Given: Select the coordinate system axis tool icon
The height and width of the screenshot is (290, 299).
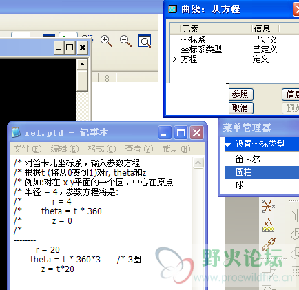Looking at the screenshot, I should pos(268,206).
